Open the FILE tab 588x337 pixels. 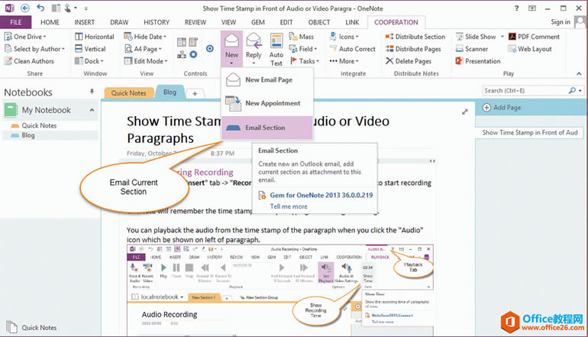pyautogui.click(x=16, y=22)
